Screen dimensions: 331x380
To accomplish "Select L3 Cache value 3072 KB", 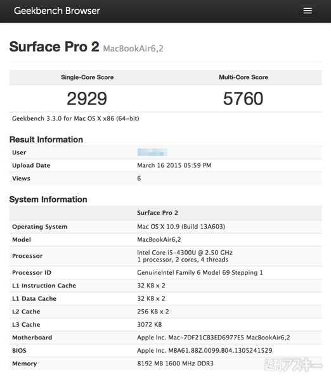I will click(x=150, y=324).
